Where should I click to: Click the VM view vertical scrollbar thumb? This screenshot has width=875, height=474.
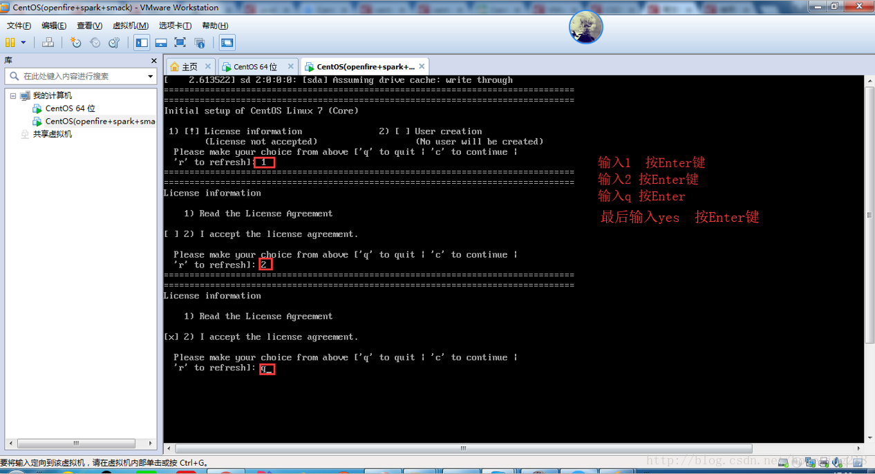(869, 216)
